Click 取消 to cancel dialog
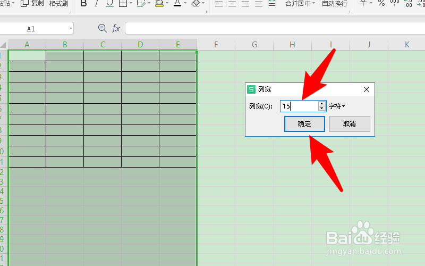Viewport: 425px width, 266px height. (350, 124)
